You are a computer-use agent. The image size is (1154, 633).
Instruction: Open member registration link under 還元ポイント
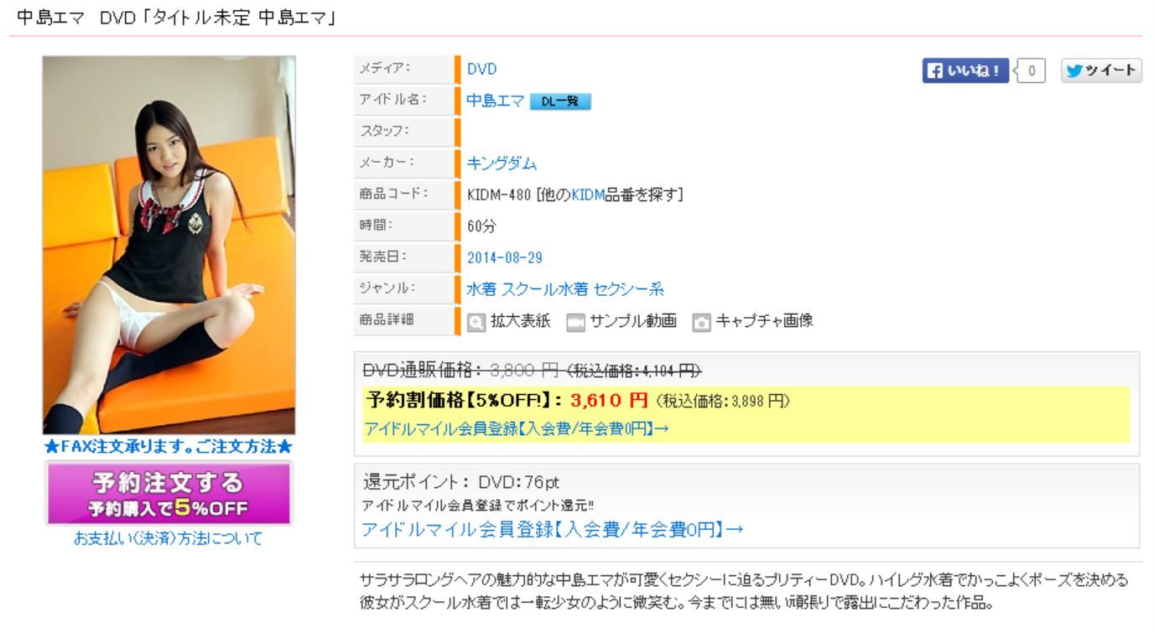coord(553,529)
